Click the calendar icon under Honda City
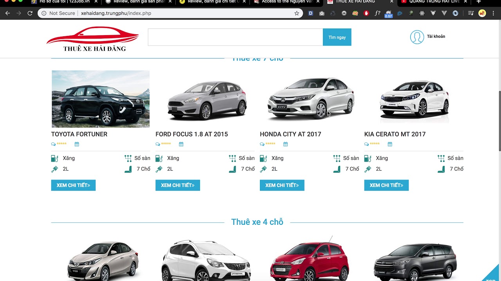The image size is (501, 281). tap(285, 144)
